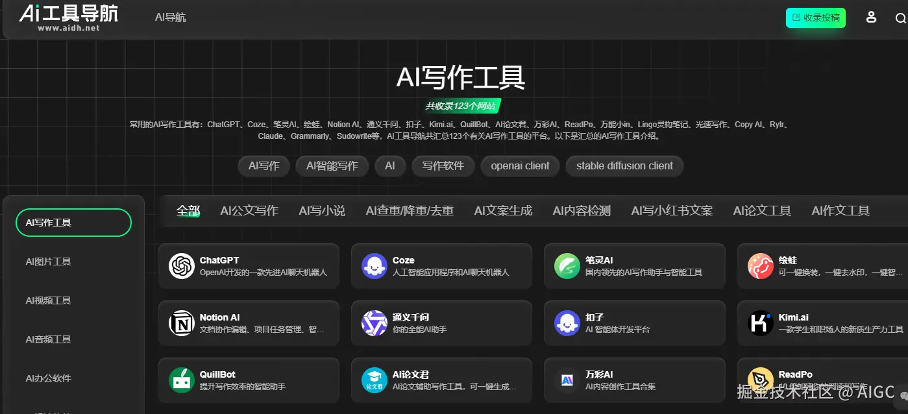Click the 通义千问 purple icon
The image size is (908, 414).
point(374,323)
